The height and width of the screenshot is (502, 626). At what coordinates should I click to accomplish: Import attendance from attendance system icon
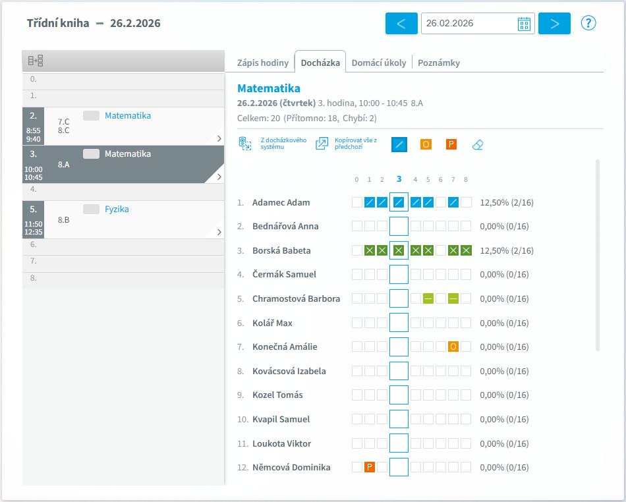(x=245, y=144)
